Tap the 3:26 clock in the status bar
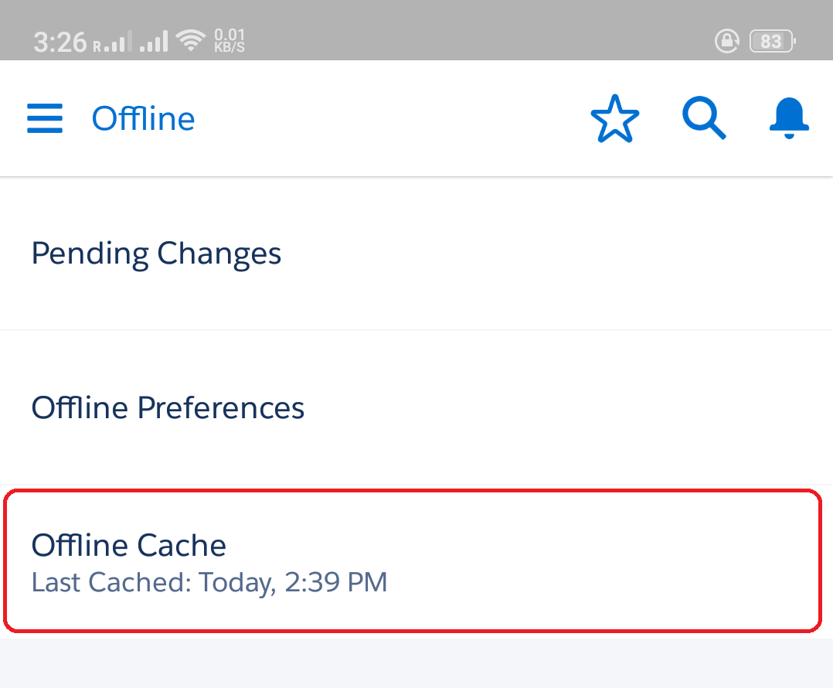This screenshot has height=688, width=833. (59, 41)
